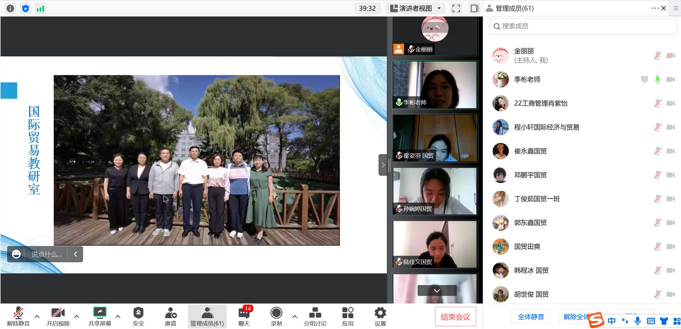The image size is (681, 329).
Task: Open Sogou voice input microphone
Action: coord(638,321)
